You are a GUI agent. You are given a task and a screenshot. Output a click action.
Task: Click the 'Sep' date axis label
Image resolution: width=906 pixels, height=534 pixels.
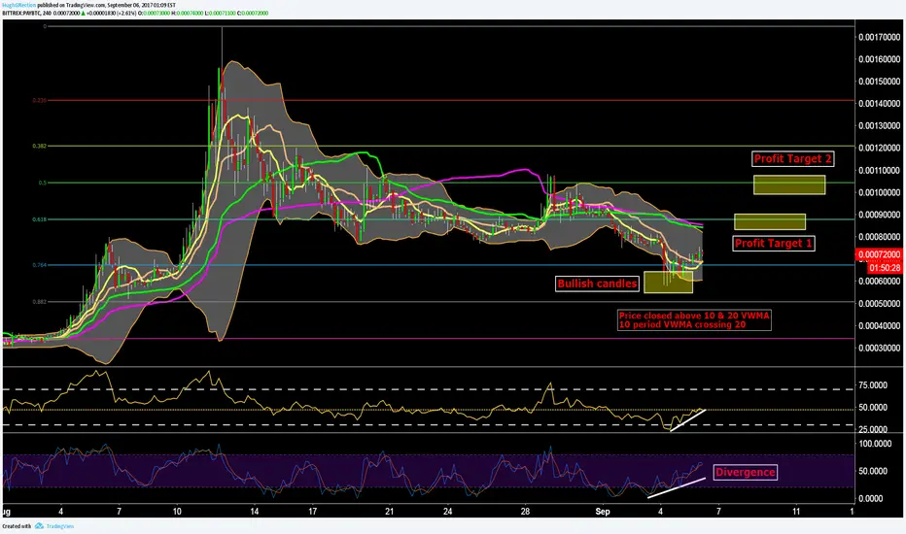click(x=603, y=512)
